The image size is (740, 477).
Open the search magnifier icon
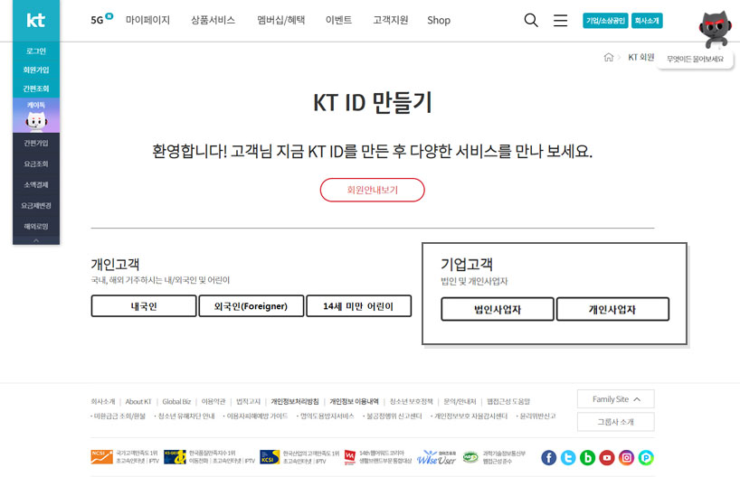coord(531,20)
